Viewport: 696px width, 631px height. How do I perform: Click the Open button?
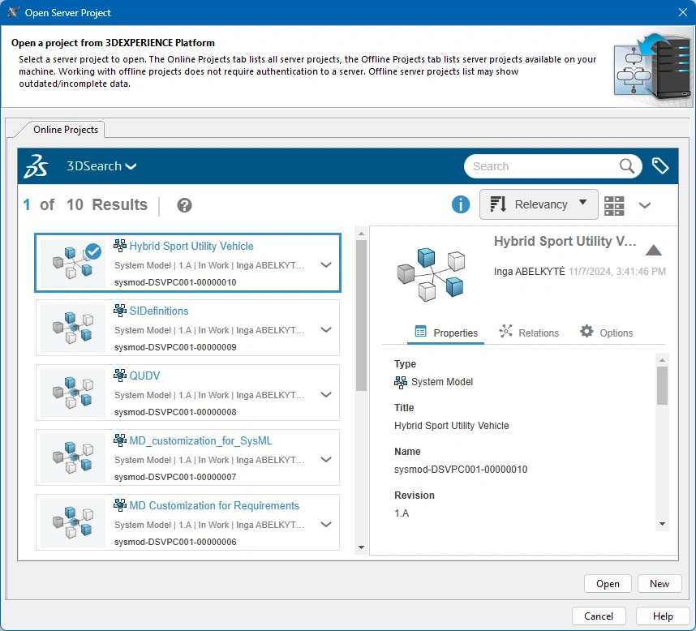pos(608,583)
